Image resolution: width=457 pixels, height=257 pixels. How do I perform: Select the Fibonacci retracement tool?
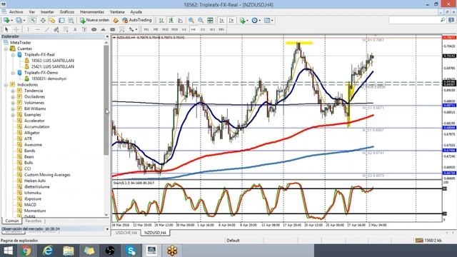(x=66, y=29)
